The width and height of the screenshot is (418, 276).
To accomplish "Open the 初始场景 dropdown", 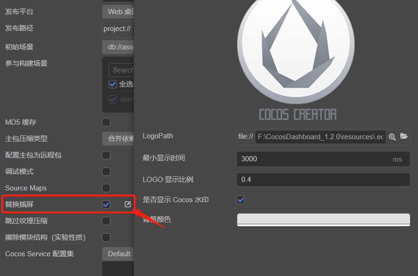I will [118, 47].
